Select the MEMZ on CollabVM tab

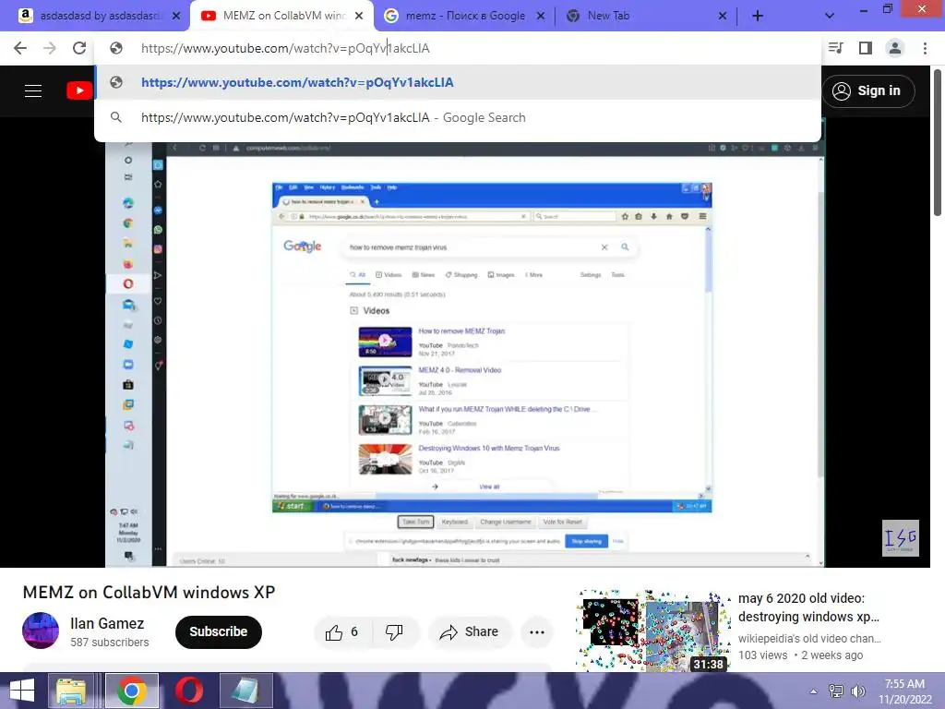click(282, 17)
